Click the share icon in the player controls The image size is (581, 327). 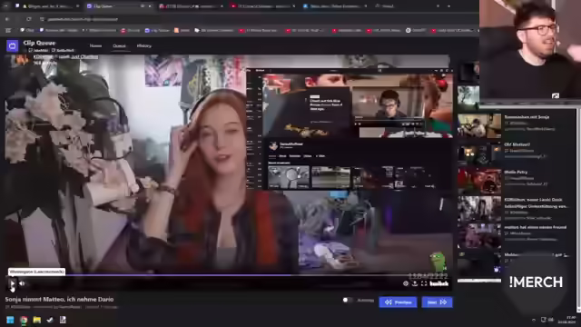[415, 283]
